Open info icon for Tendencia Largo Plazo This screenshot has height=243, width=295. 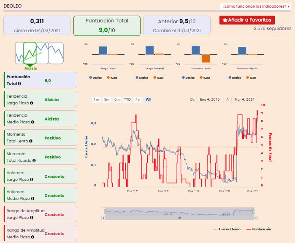(x=32, y=103)
